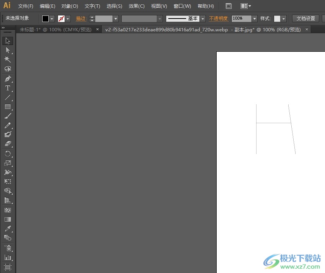The image size is (325, 273).
Task: Open the Adobe Bridge button
Action: click(229, 6)
